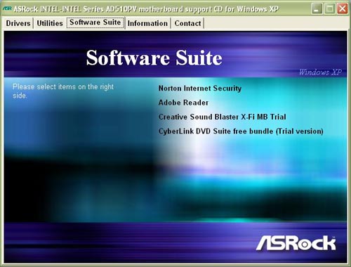Go to the Information tab
The image size is (351, 267).
147,23
